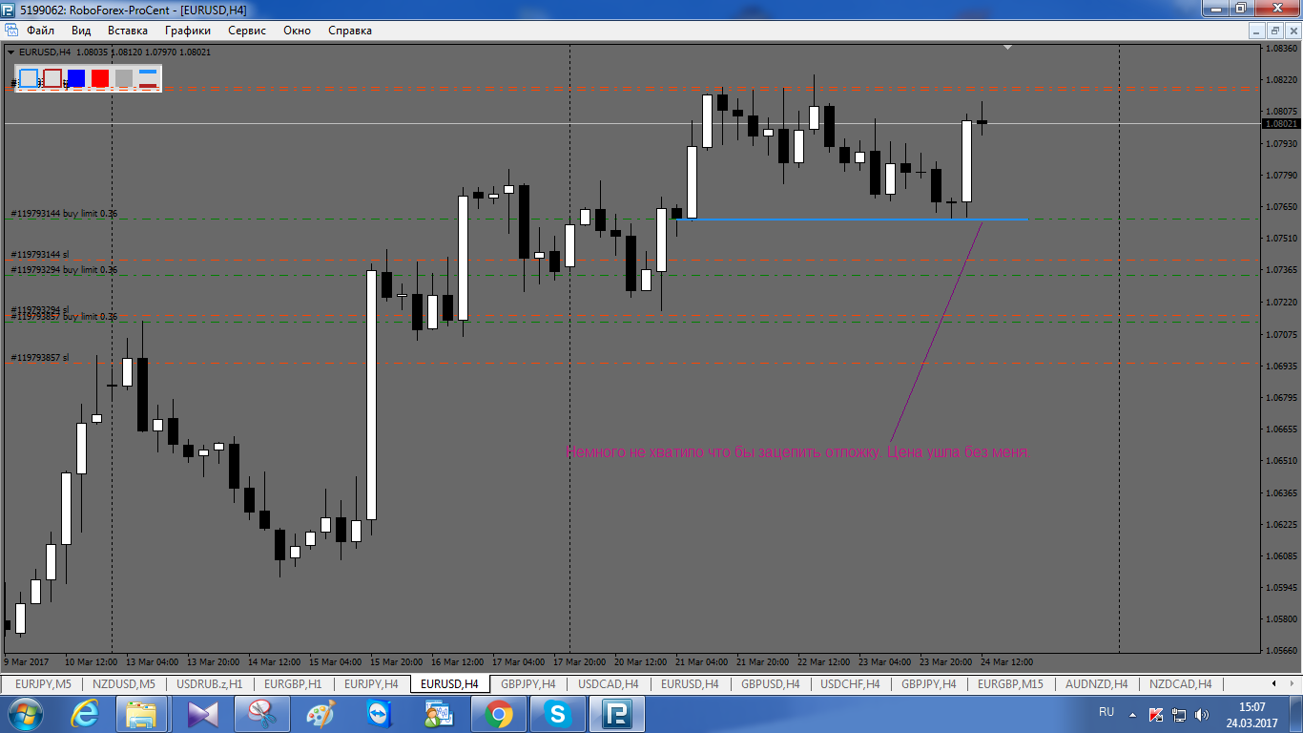Click the #119793857 sl order label

coord(39,358)
